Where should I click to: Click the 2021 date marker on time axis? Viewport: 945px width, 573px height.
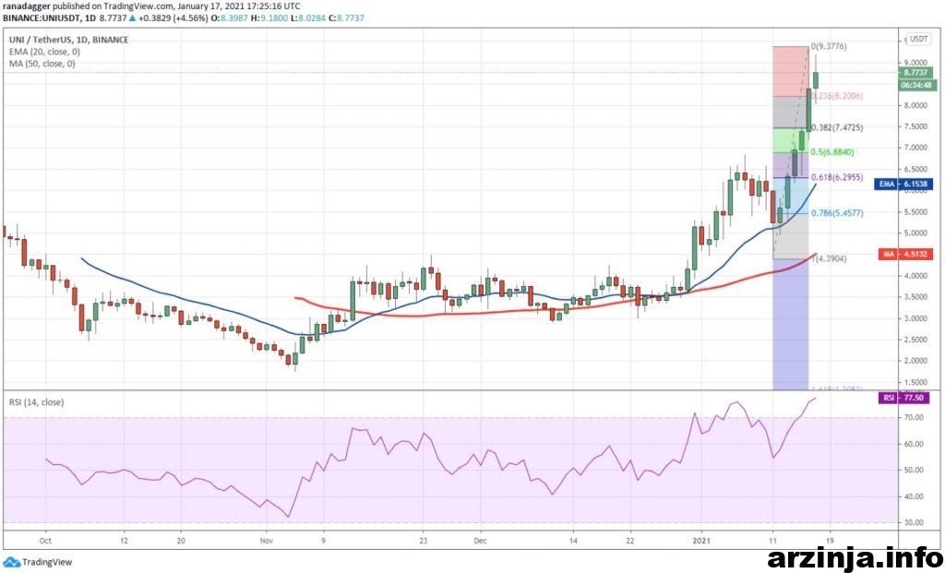tap(701, 541)
